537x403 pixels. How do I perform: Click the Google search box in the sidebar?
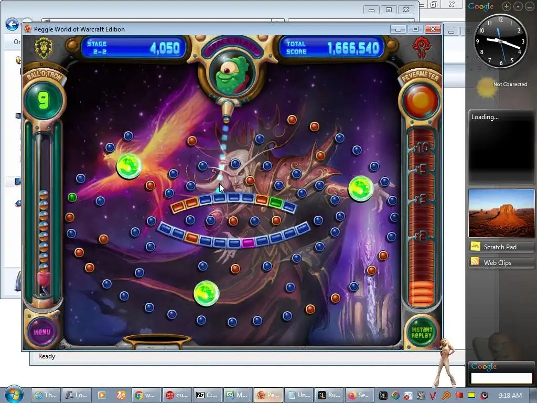(x=501, y=378)
